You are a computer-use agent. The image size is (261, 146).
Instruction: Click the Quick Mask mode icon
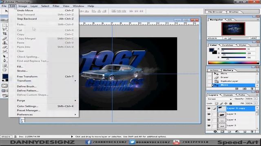click(x=4, y=86)
